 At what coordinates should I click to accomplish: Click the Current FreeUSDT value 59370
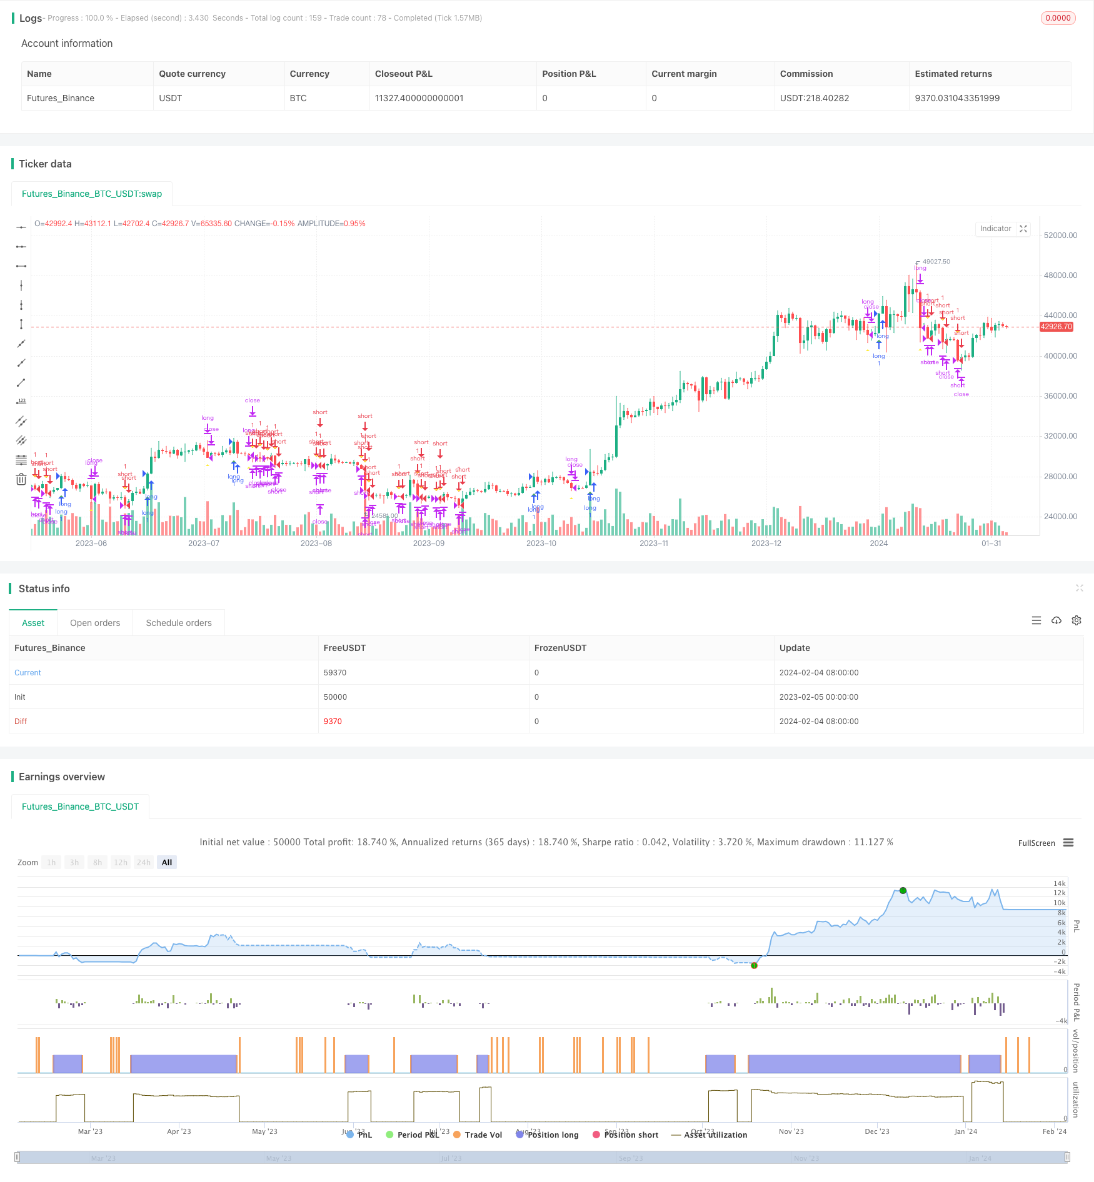335,672
